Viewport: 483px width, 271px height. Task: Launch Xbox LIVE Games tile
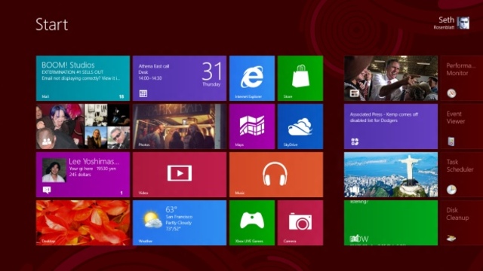tap(252, 223)
